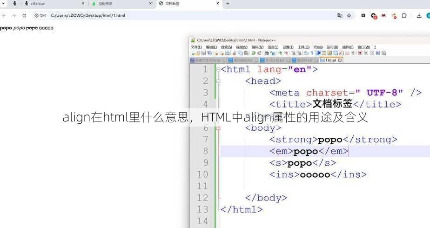Reload the page with the refresh button
The image size is (430, 228).
pos(24,16)
